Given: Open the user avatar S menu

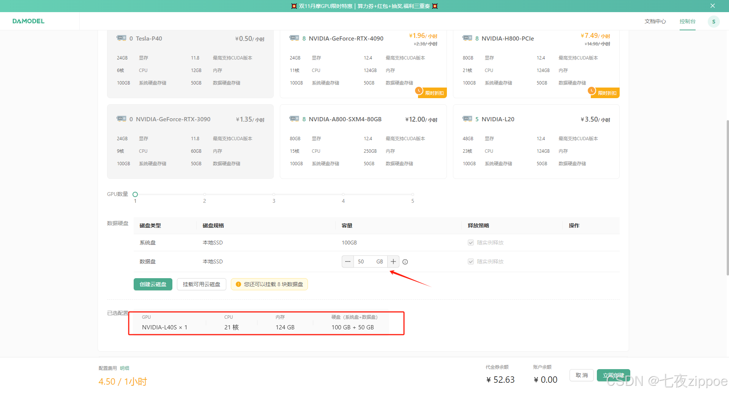Looking at the screenshot, I should pyautogui.click(x=713, y=22).
